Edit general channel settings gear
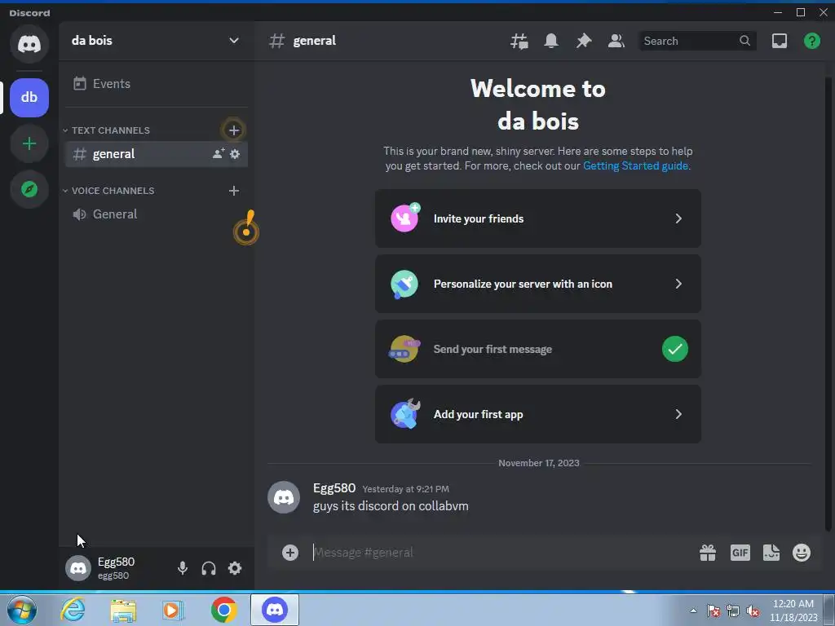 [235, 154]
